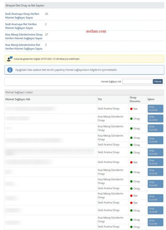
Task: Click the first red Ret status dot
Action: pos(131,109)
